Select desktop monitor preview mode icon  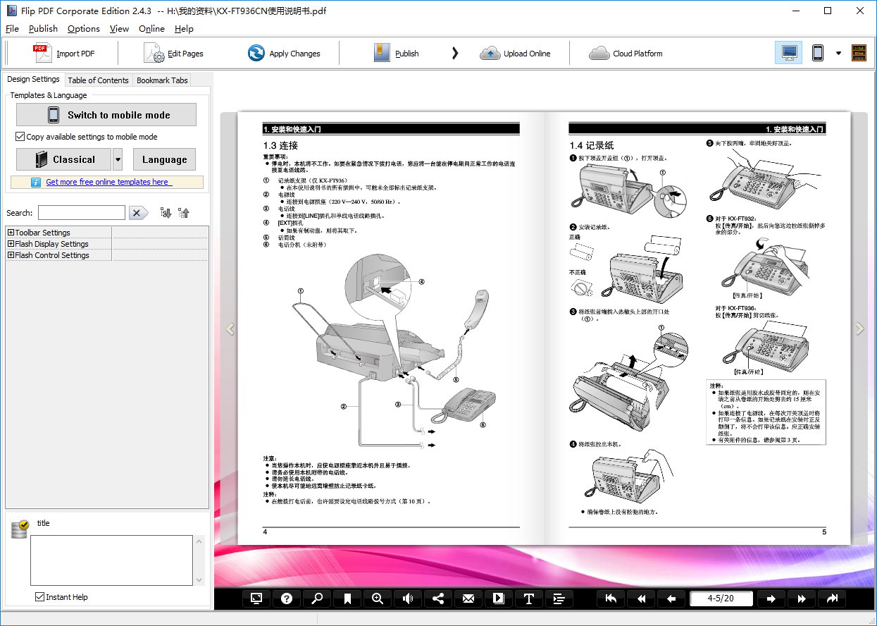click(x=789, y=53)
